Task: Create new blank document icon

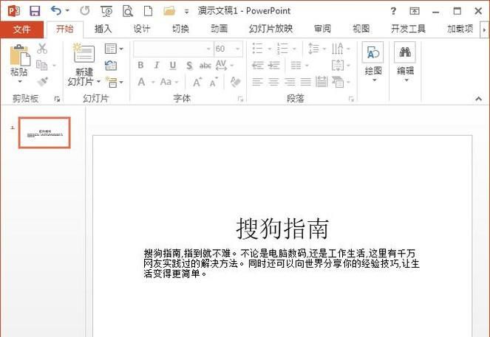Action: point(148,11)
